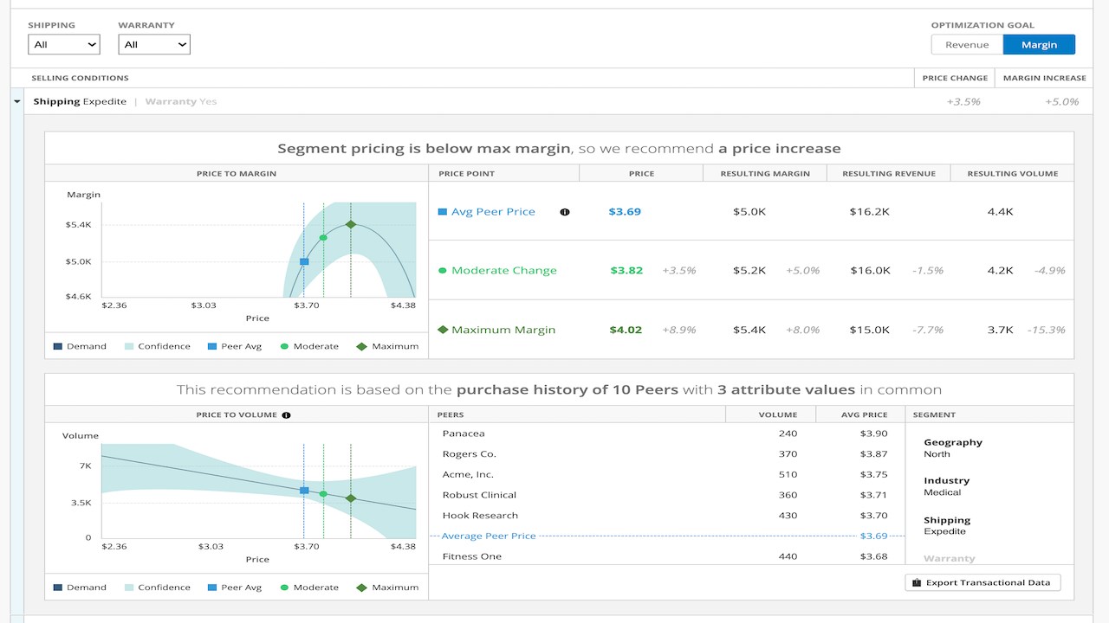Image resolution: width=1109 pixels, height=623 pixels.
Task: Select the Acme, Inc. peer row
Action: [666, 475]
